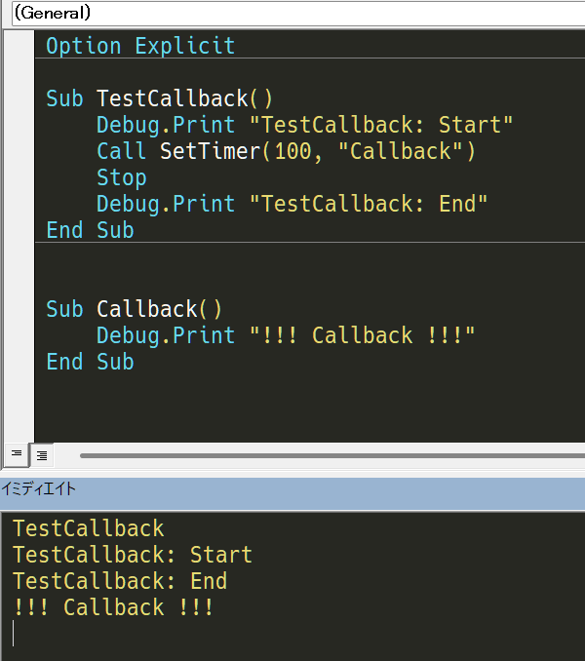This screenshot has height=661, width=585.
Task: Click 'TestCallback: Start' output in Immediate window
Action: coord(133,555)
